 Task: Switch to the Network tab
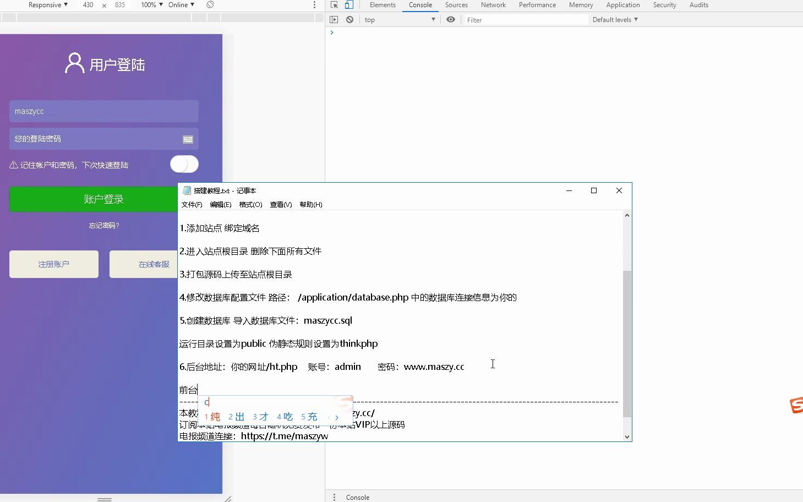pyautogui.click(x=493, y=5)
